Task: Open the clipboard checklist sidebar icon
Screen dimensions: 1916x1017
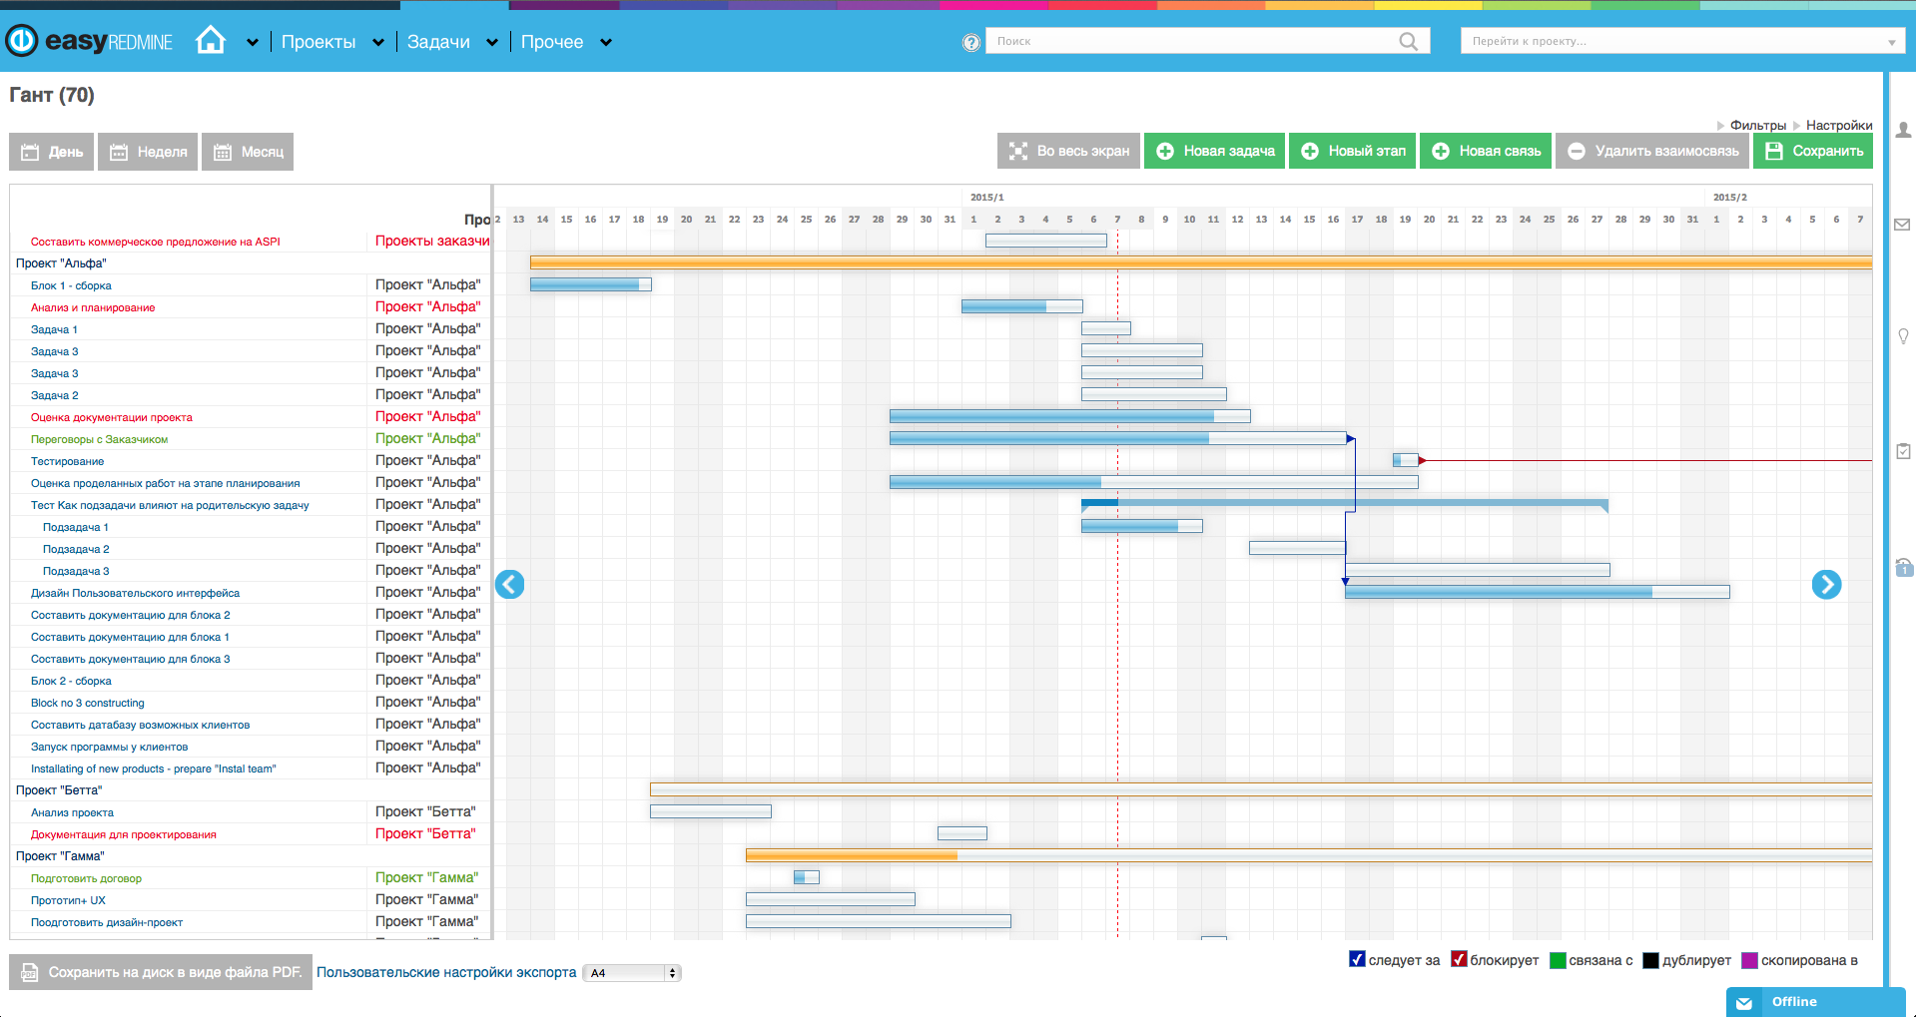Action: tap(1903, 451)
